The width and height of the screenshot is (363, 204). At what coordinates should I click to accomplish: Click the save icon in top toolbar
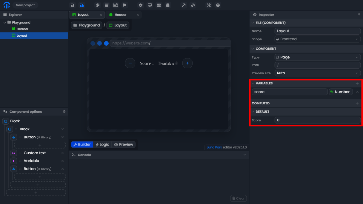72,5
